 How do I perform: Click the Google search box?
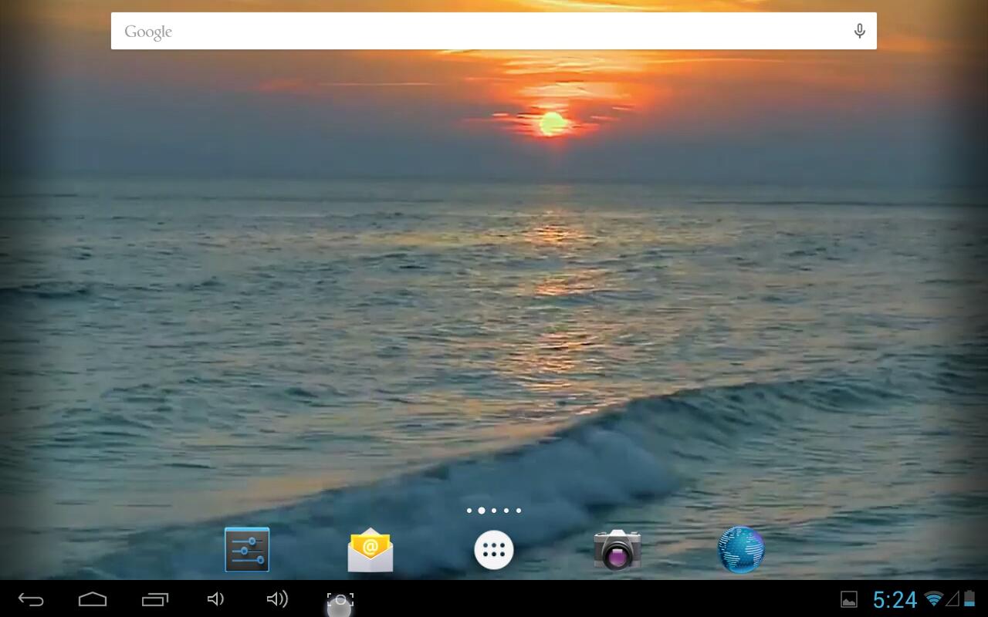point(494,31)
